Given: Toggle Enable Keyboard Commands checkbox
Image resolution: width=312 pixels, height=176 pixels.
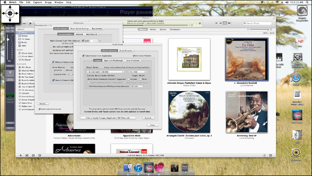Looking at the screenshot, I should 40,109.
